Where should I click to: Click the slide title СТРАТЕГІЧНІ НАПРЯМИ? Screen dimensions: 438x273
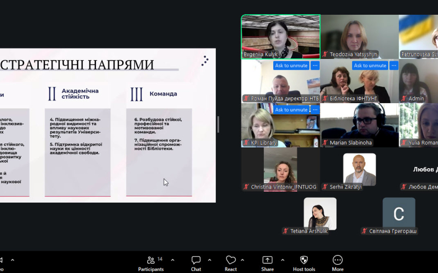tap(77, 64)
